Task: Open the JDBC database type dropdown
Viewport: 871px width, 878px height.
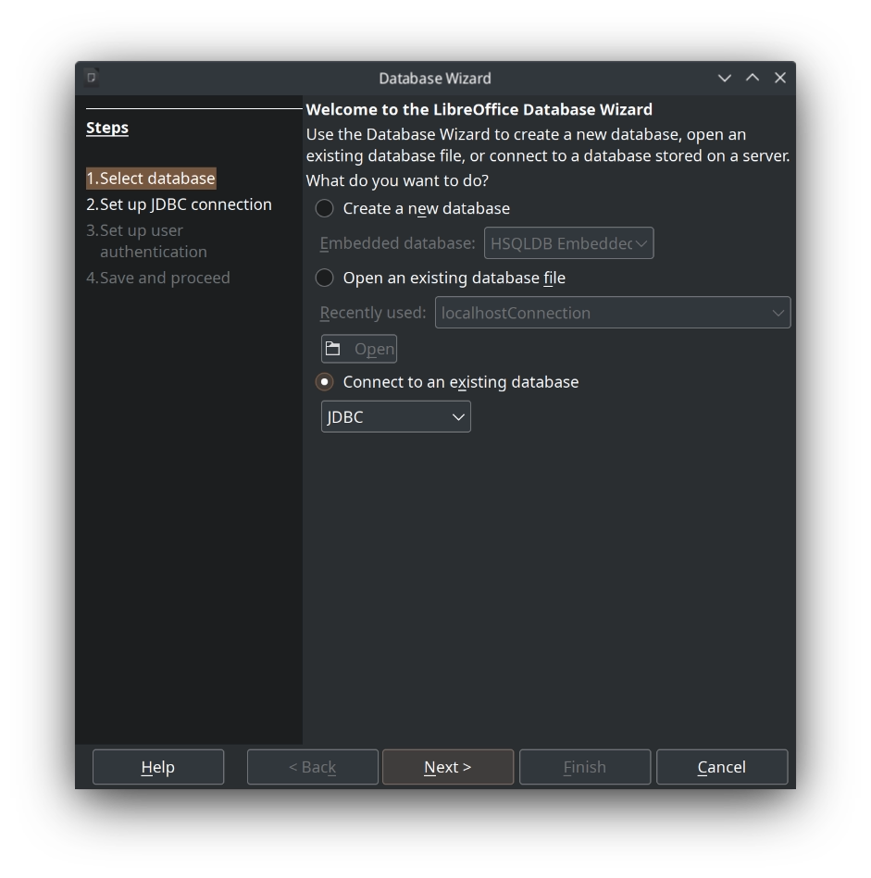Action: [396, 416]
